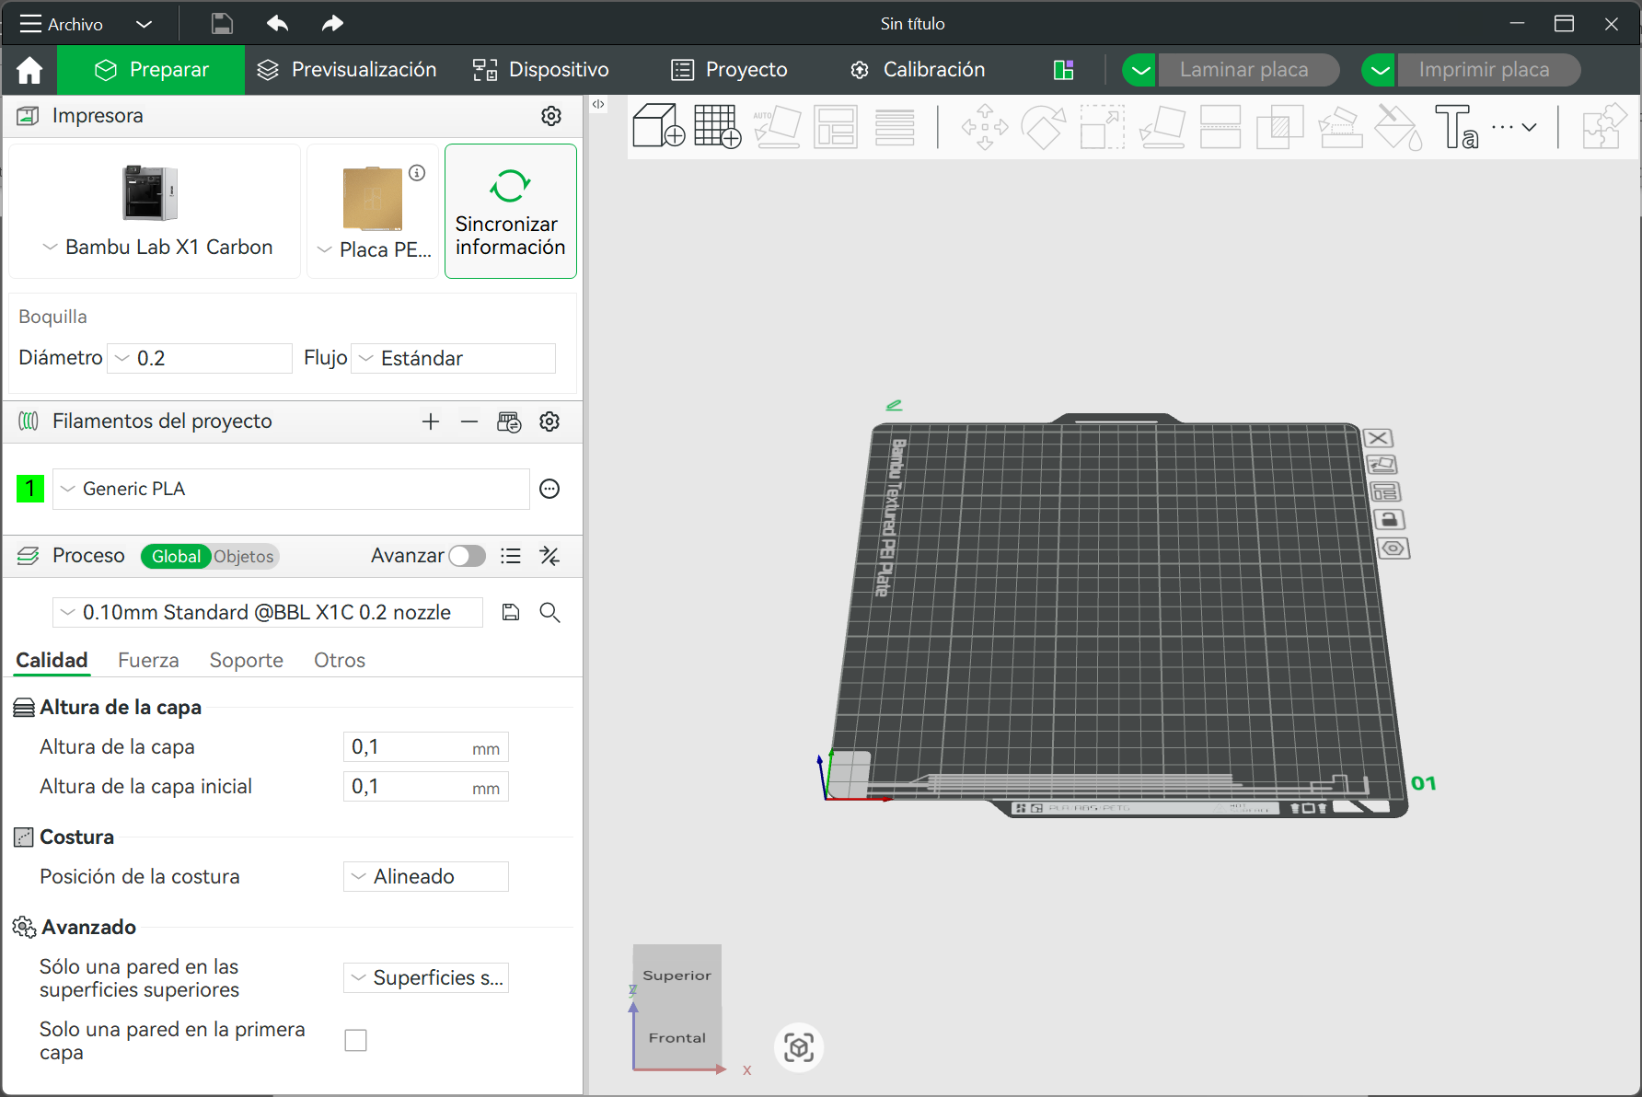Open the Diámetro nozzle dropdown

[200, 358]
